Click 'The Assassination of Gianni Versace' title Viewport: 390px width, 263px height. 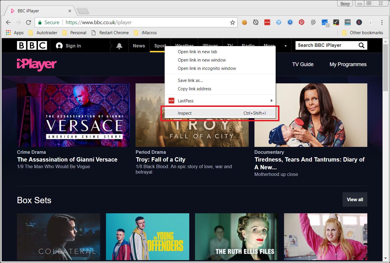[67, 160]
